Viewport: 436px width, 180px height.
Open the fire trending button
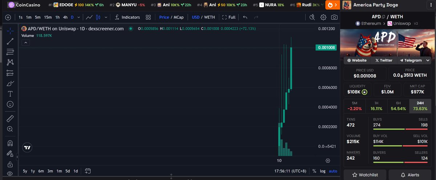click(x=330, y=5)
